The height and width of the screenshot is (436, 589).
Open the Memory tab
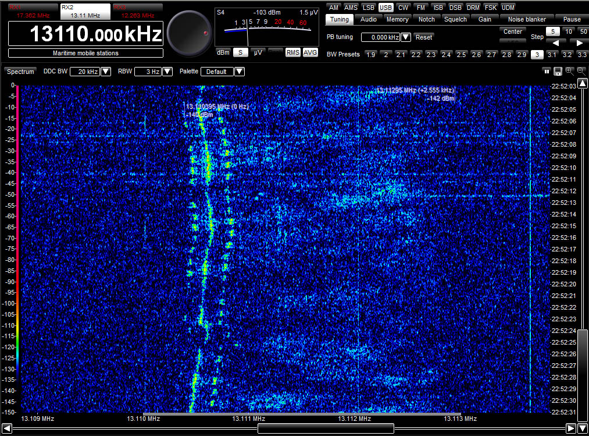pyautogui.click(x=398, y=20)
